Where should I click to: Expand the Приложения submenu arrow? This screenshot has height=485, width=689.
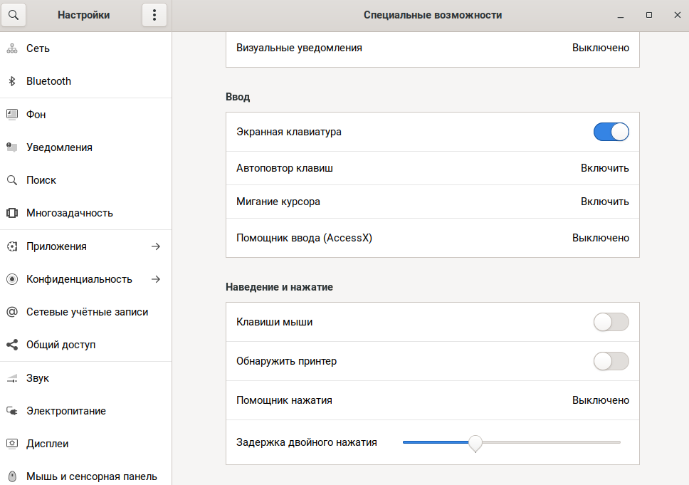coord(156,246)
